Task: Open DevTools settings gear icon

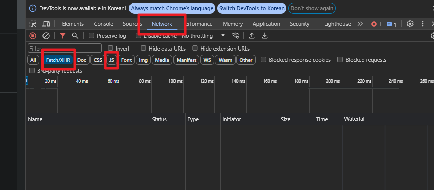Action: click(410, 24)
